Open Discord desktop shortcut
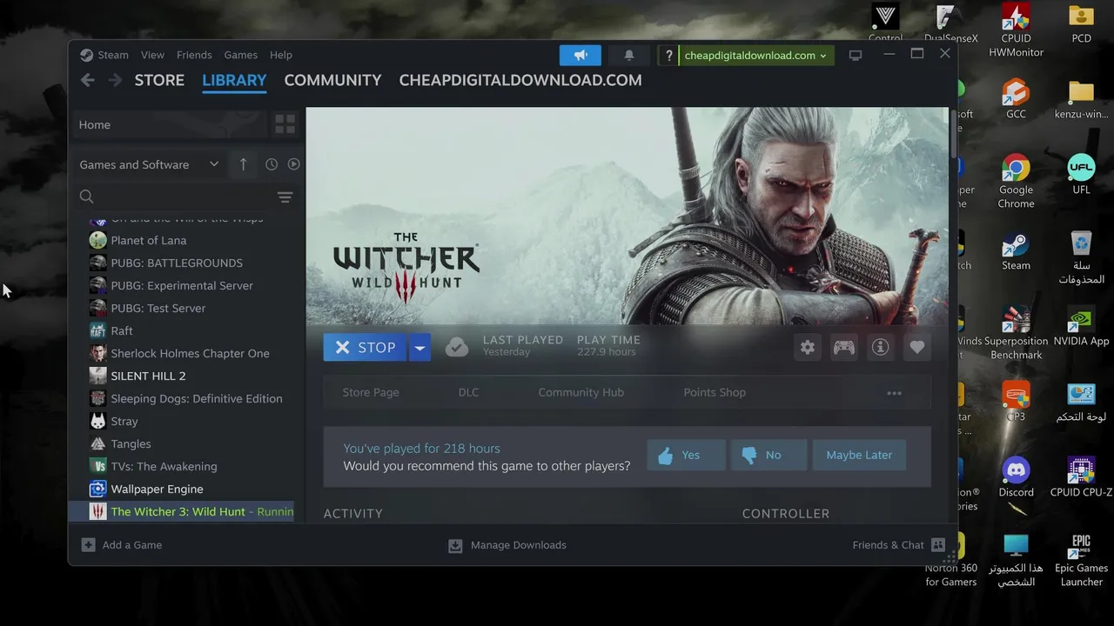The width and height of the screenshot is (1114, 626). [x=1016, y=476]
